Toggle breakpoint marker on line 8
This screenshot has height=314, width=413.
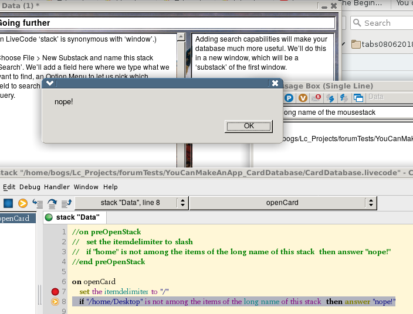coord(55,302)
